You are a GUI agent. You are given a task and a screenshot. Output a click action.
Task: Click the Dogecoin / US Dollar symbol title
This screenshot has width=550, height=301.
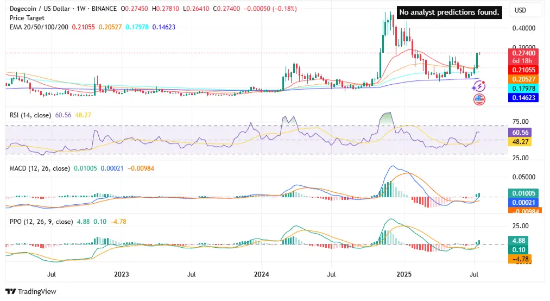40,8
